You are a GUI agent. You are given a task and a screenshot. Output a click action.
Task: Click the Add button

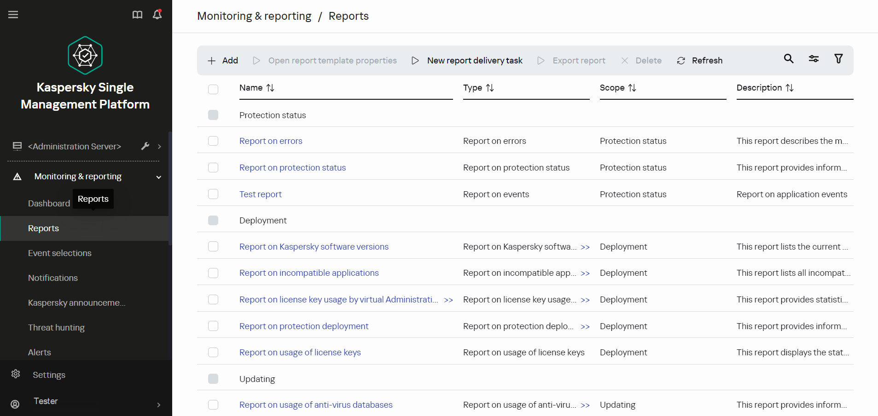222,60
